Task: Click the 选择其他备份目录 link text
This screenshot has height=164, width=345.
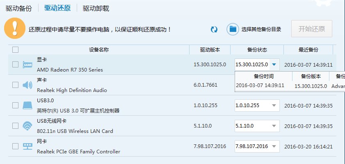Action: [x=261, y=29]
